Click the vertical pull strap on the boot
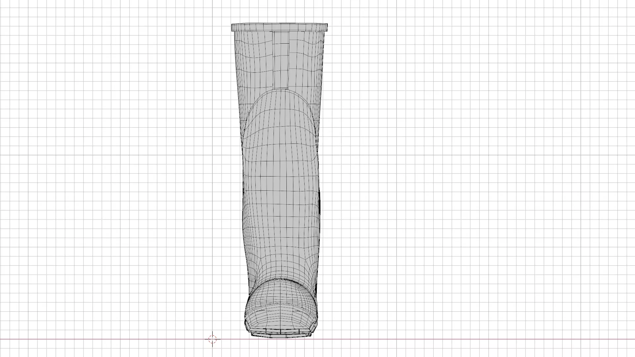 [281, 59]
